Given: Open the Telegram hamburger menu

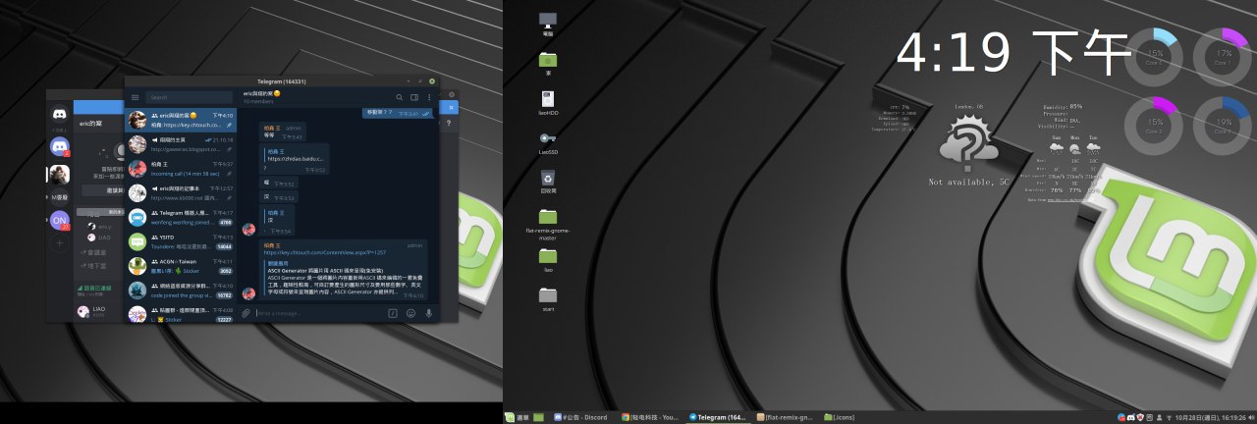Looking at the screenshot, I should [136, 97].
